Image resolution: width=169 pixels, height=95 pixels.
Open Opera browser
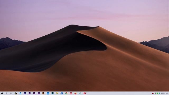tap(71, 93)
